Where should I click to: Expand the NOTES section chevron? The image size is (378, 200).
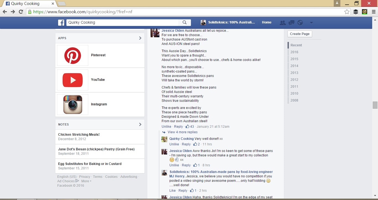(x=140, y=124)
